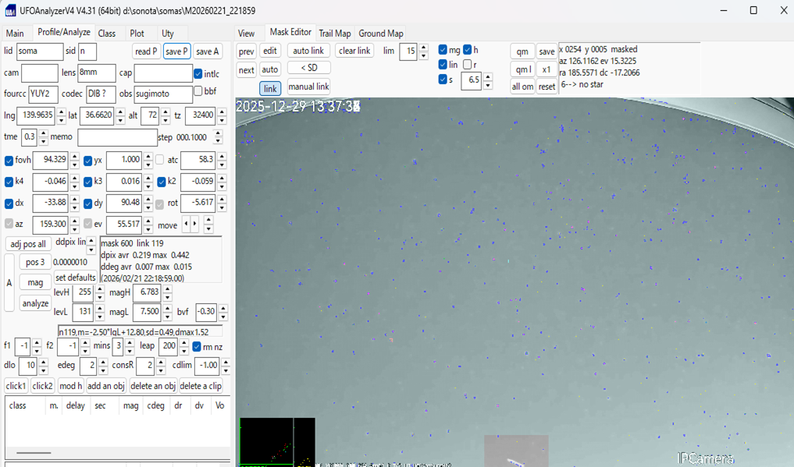Click the UFOAnalyzer app icon in title bar
The image size is (794, 467).
click(x=10, y=11)
